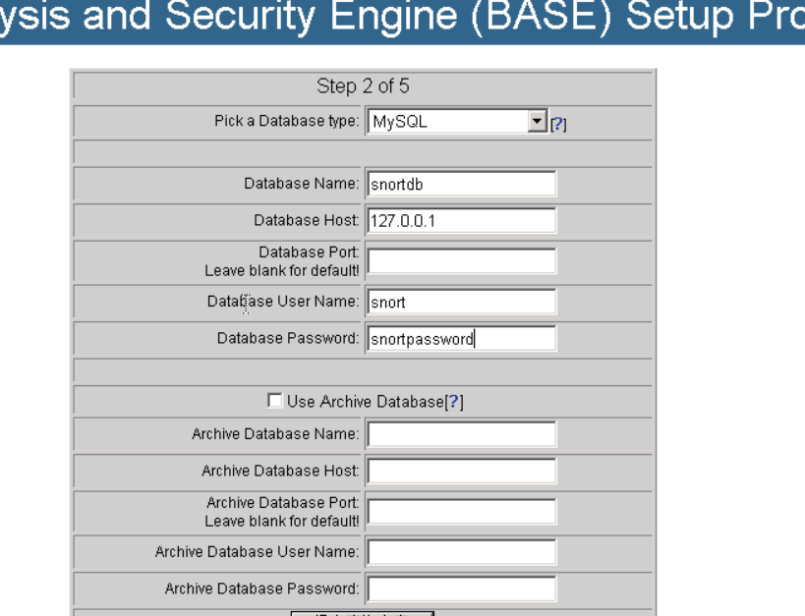Viewport: 805px width, 616px height.
Task: Click the Database Password field
Action: pyautogui.click(x=461, y=339)
